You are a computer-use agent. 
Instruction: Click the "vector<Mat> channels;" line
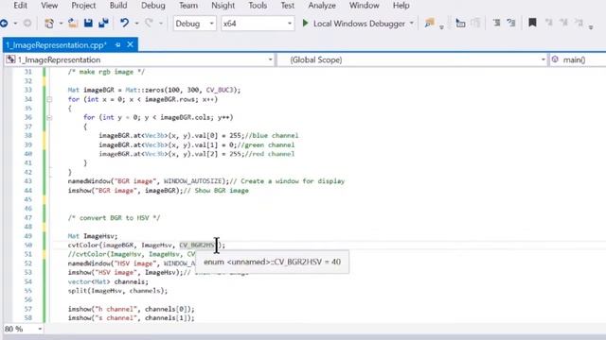108,281
